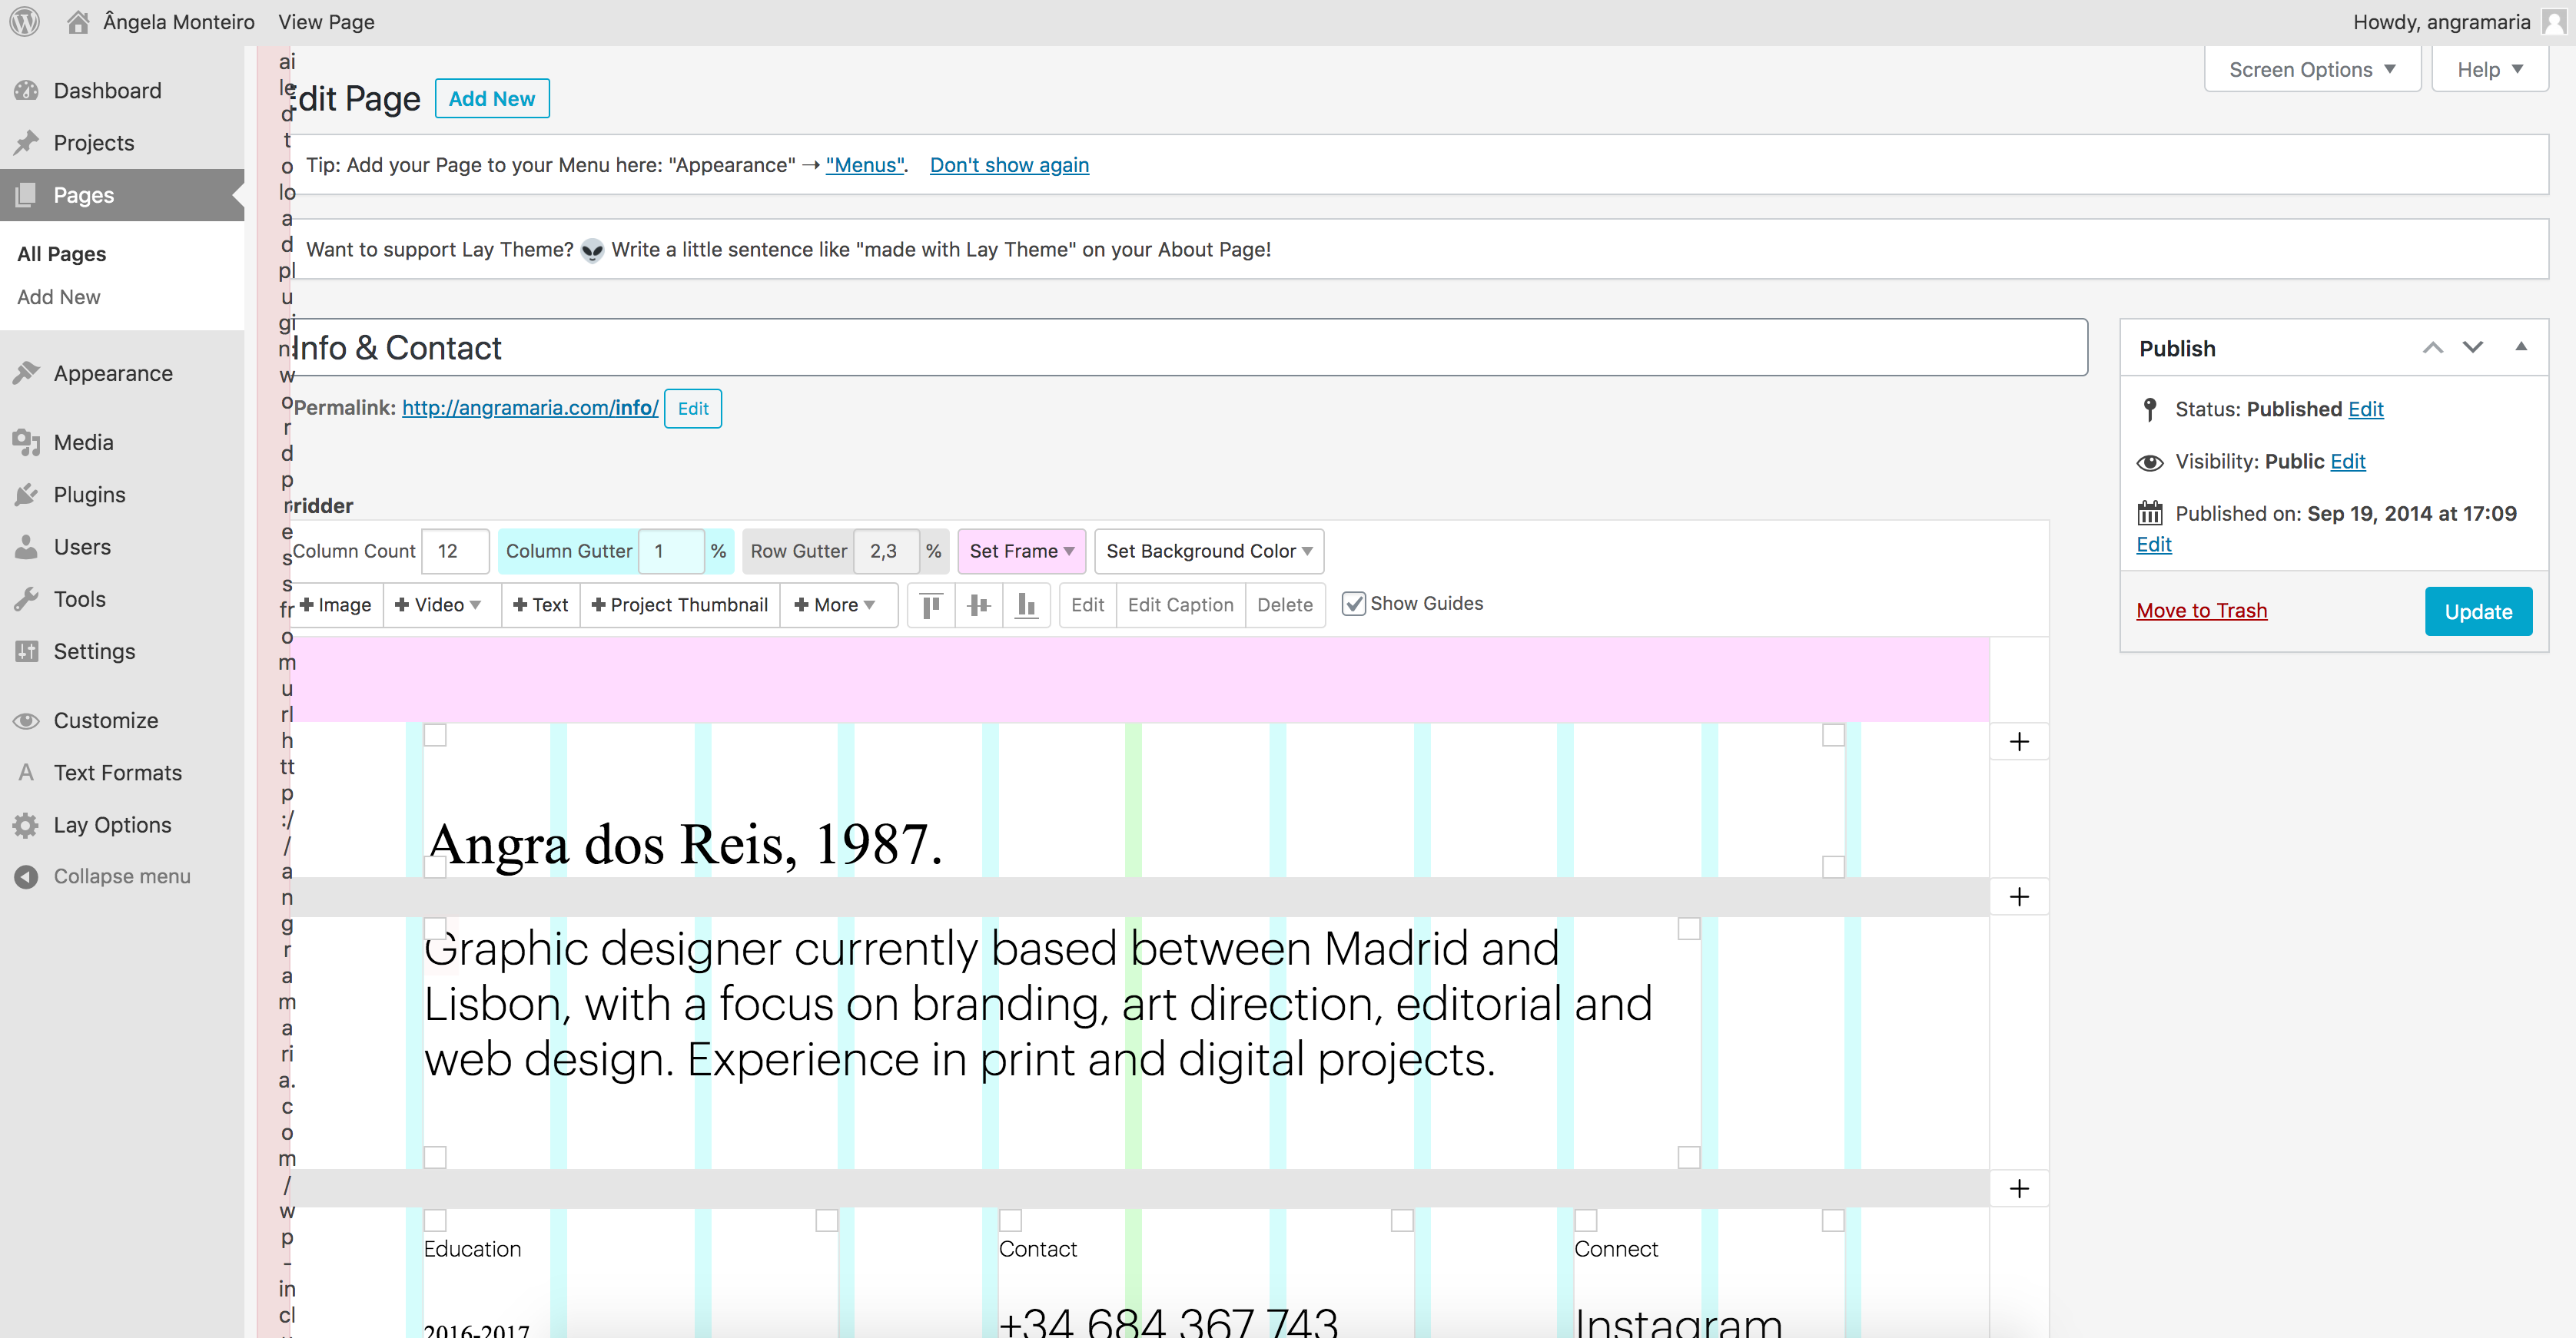Click the align middle icon in Gridder toolbar
Image resolution: width=2576 pixels, height=1338 pixels.
coord(979,604)
